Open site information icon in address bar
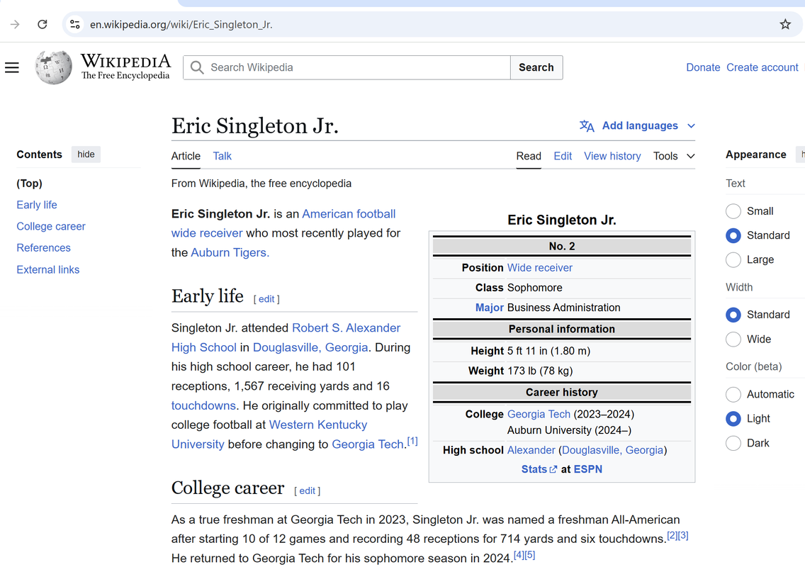Viewport: 805px width, 567px height. 75,24
